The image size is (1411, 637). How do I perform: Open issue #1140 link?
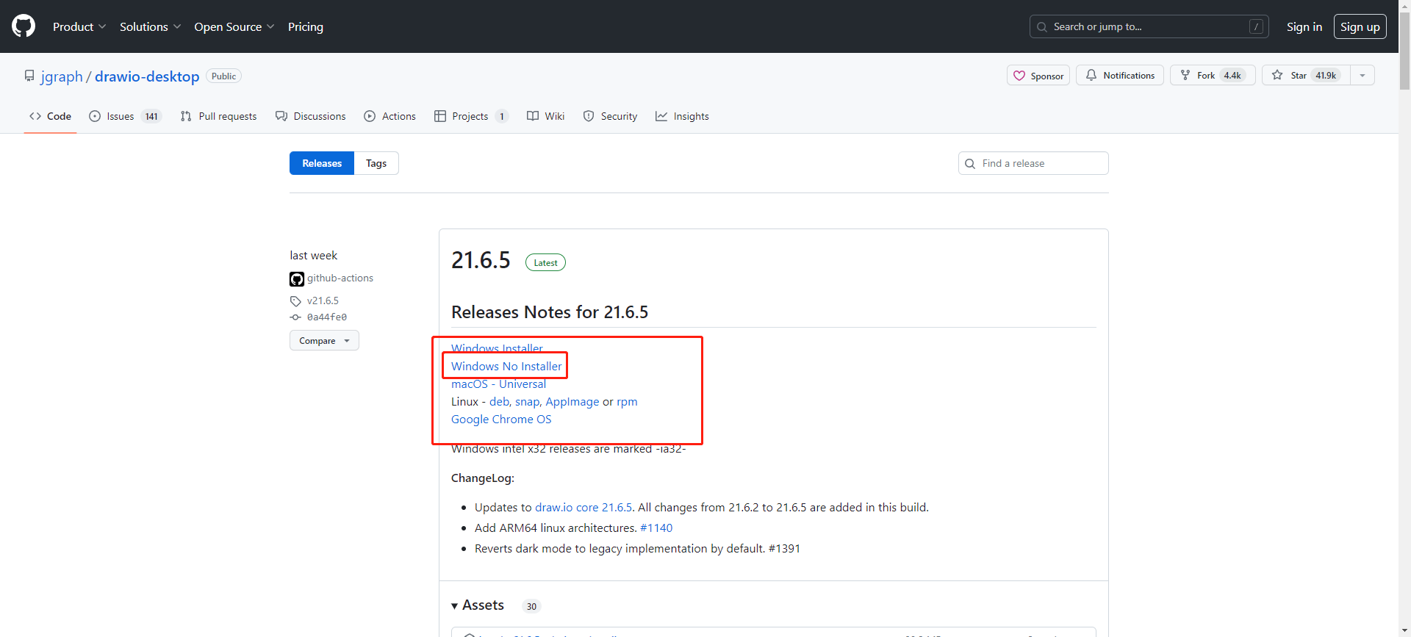click(x=656, y=528)
